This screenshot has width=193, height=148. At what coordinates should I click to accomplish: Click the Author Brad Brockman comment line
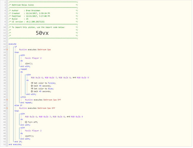43,11
